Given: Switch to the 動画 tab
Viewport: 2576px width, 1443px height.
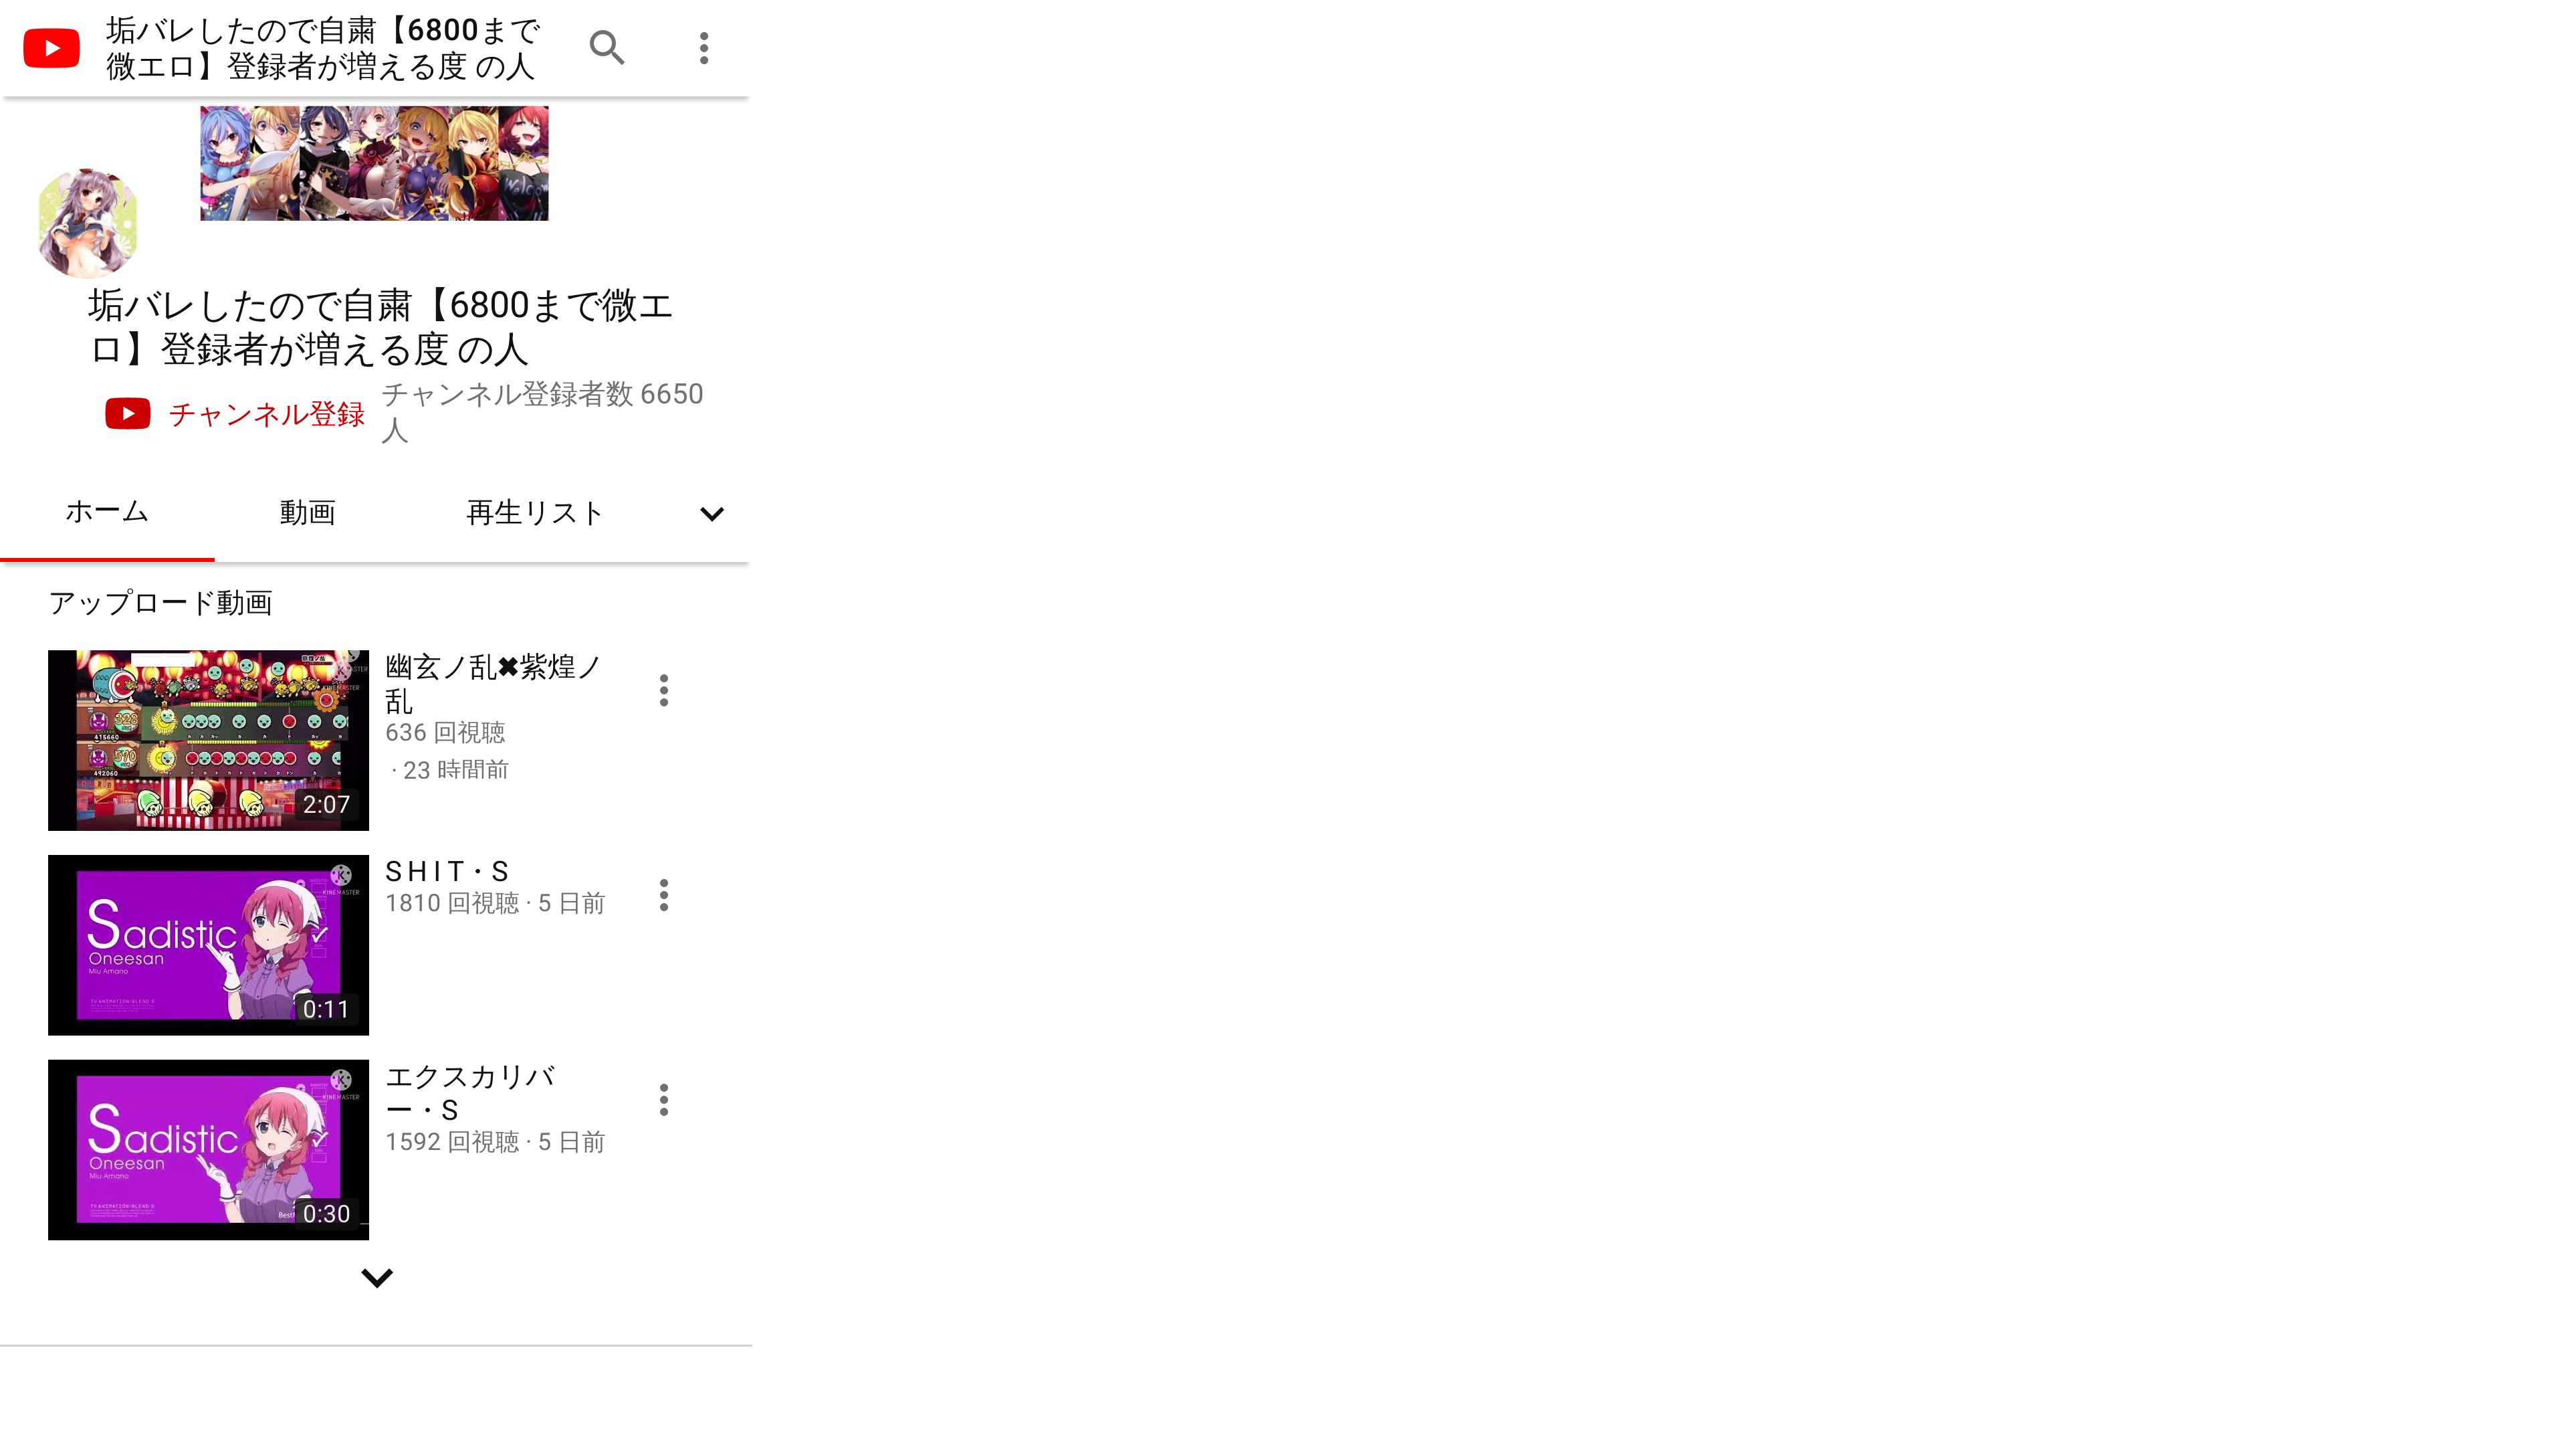Looking at the screenshot, I should tap(307, 512).
